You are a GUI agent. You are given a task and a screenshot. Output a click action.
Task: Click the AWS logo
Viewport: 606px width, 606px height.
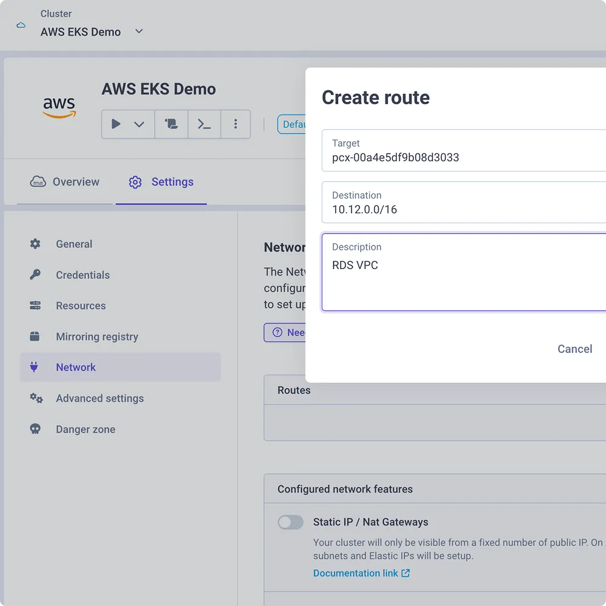pos(59,107)
